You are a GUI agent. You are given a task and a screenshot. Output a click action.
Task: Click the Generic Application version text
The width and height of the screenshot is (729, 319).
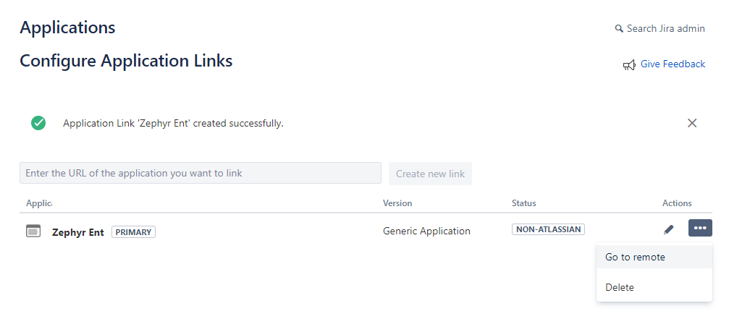tap(426, 231)
